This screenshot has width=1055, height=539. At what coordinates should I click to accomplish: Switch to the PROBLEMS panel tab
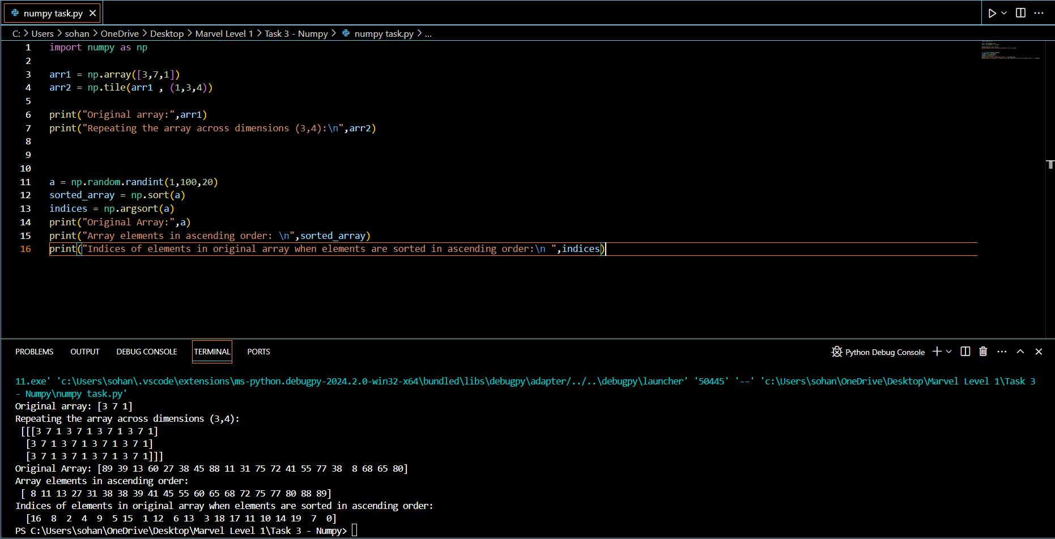(35, 352)
